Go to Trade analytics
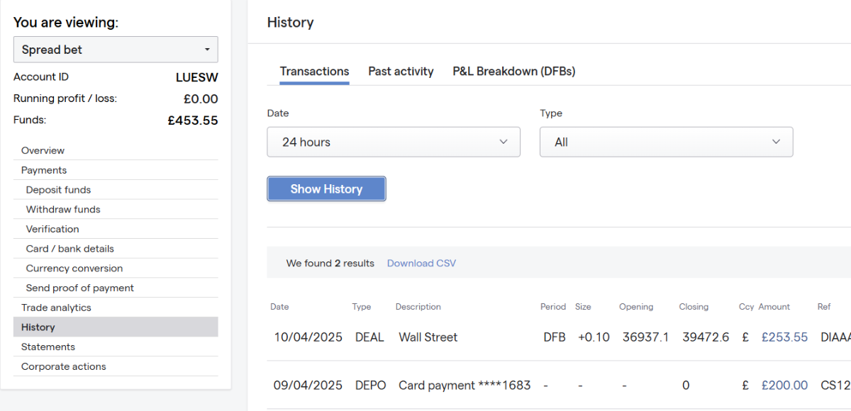The height and width of the screenshot is (411, 851). click(x=56, y=308)
